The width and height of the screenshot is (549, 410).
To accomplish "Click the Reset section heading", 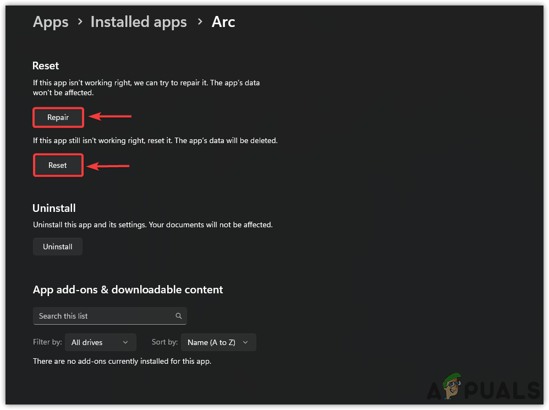I will pyautogui.click(x=45, y=65).
